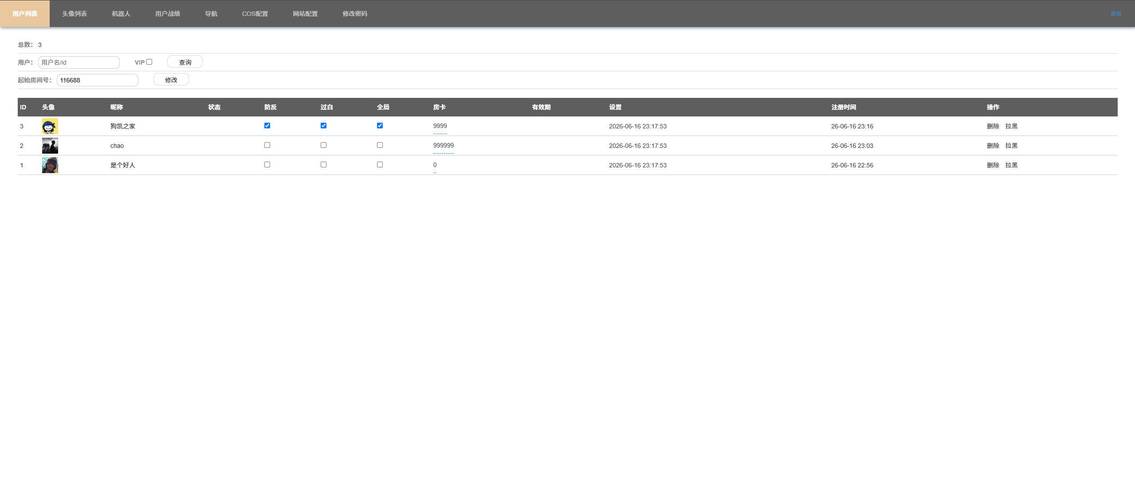Focus the 起始房间号 input field
The image size is (1135, 484).
(x=98, y=80)
